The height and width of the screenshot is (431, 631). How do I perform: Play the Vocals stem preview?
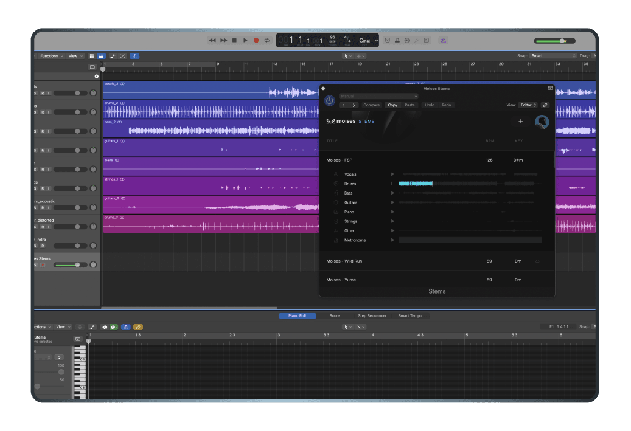pos(392,174)
